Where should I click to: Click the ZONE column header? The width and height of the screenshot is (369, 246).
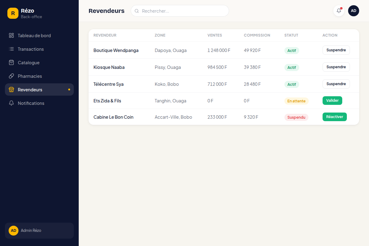tap(160, 35)
